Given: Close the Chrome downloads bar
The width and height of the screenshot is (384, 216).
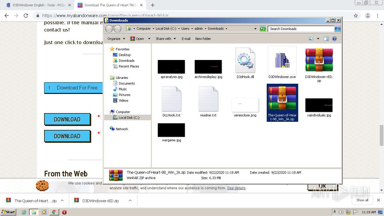Looking at the screenshot, I should pos(378,200).
